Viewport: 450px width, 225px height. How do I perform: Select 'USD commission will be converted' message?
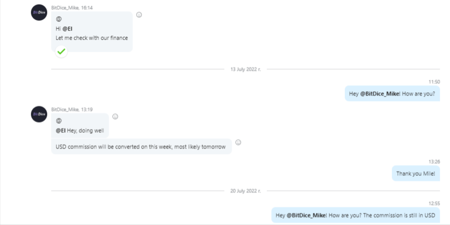pos(142,146)
